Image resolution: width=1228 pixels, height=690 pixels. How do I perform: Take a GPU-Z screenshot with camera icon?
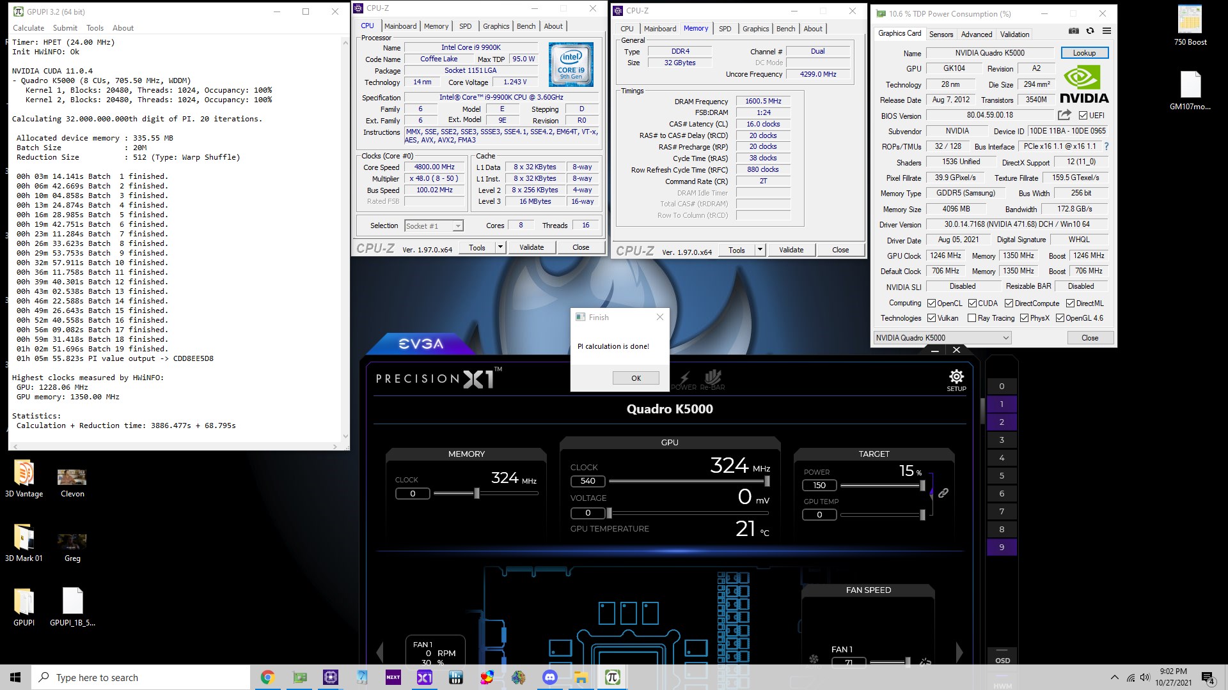[x=1074, y=31]
